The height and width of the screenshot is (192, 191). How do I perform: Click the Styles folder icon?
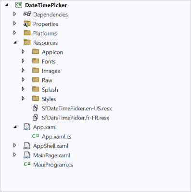pyautogui.click(x=36, y=98)
